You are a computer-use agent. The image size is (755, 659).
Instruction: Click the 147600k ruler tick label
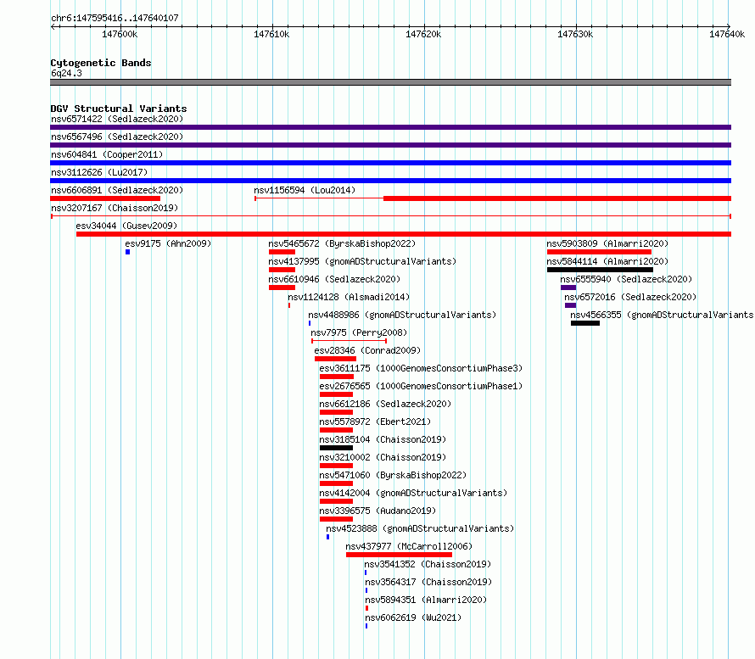pos(120,34)
